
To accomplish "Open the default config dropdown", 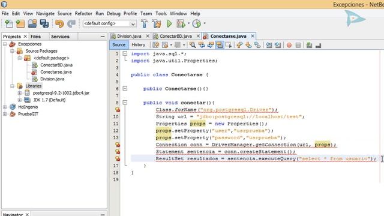I will point(133,24).
